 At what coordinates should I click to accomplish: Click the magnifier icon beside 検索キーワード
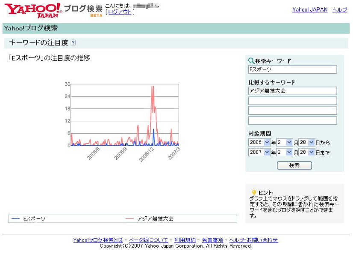click(x=251, y=61)
